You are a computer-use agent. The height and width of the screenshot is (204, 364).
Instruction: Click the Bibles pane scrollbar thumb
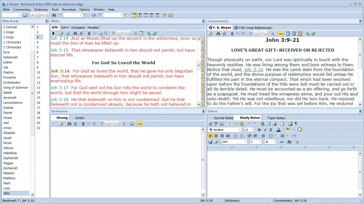tap(199, 66)
